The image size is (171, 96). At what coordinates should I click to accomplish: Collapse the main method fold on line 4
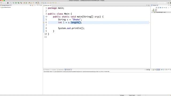tap(47, 17)
